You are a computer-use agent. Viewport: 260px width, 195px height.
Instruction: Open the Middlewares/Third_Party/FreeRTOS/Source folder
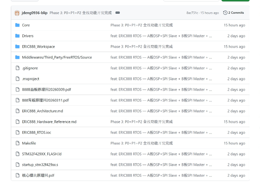tap(57, 57)
